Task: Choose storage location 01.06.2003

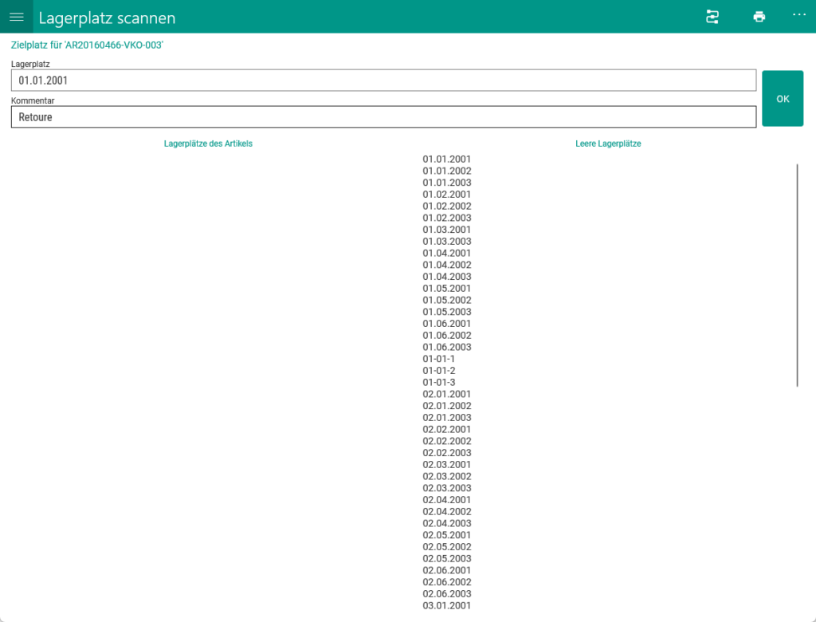Action: tap(447, 347)
